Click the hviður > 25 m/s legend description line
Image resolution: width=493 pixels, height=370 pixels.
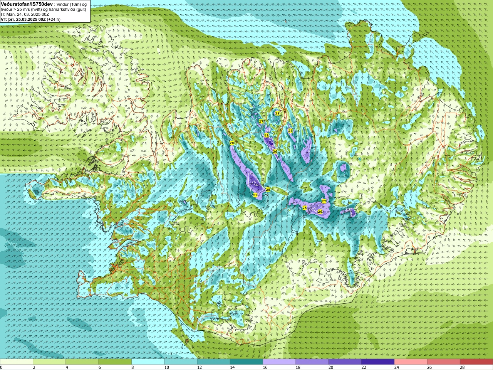click(x=43, y=9)
